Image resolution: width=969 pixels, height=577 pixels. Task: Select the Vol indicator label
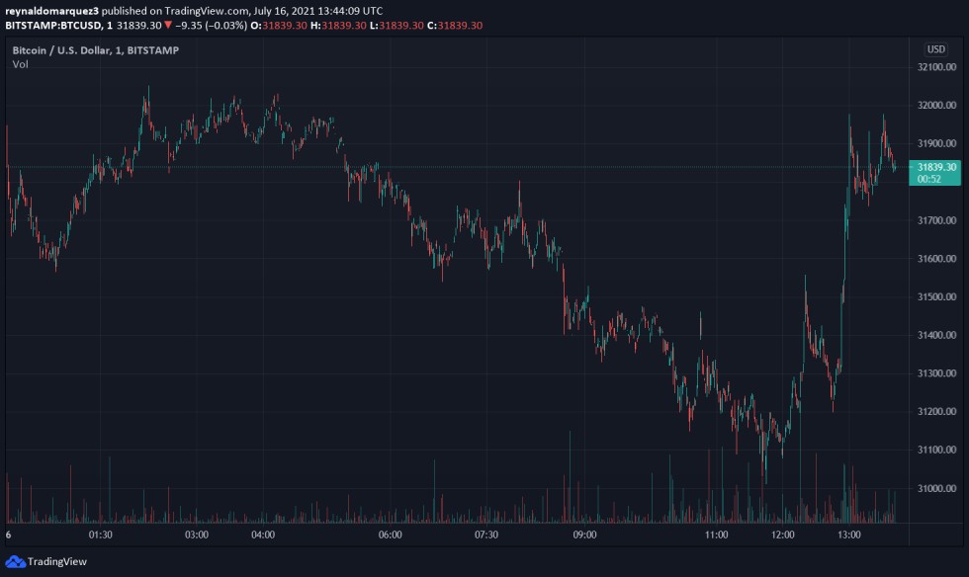20,64
